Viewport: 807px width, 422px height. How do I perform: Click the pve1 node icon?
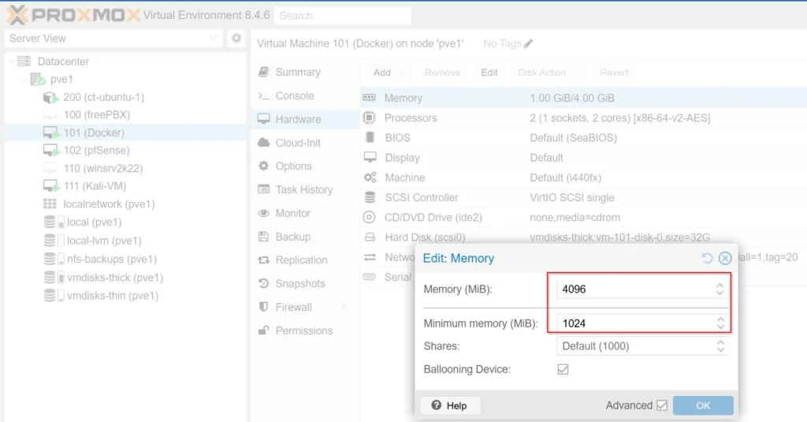pos(38,80)
